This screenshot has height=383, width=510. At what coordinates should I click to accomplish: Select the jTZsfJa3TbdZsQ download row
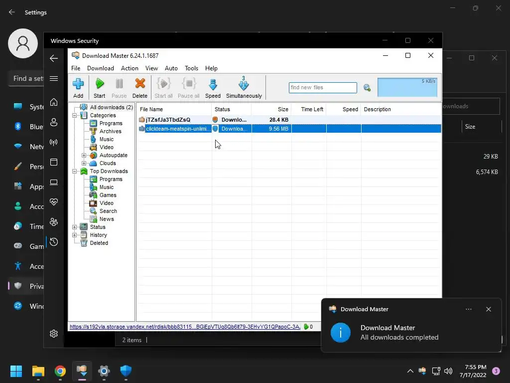289,120
